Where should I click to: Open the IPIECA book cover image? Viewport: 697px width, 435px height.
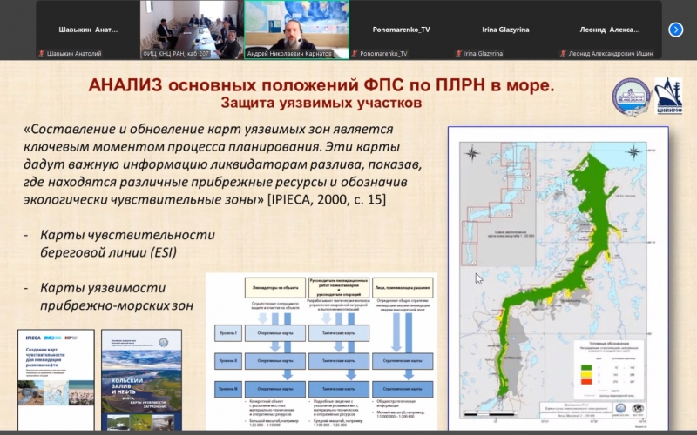click(x=54, y=378)
